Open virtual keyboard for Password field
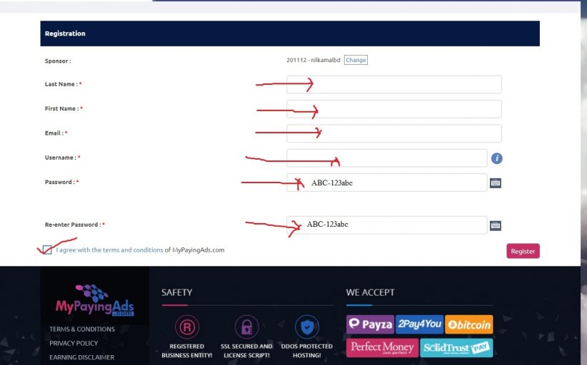587x365 pixels. [496, 182]
